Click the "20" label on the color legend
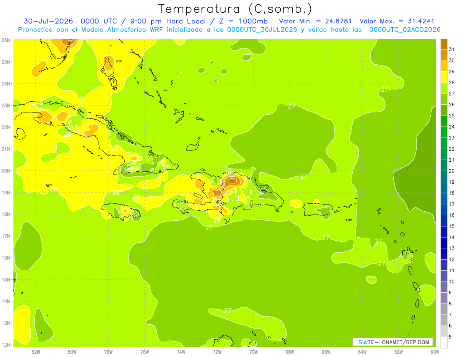 [x=452, y=171]
